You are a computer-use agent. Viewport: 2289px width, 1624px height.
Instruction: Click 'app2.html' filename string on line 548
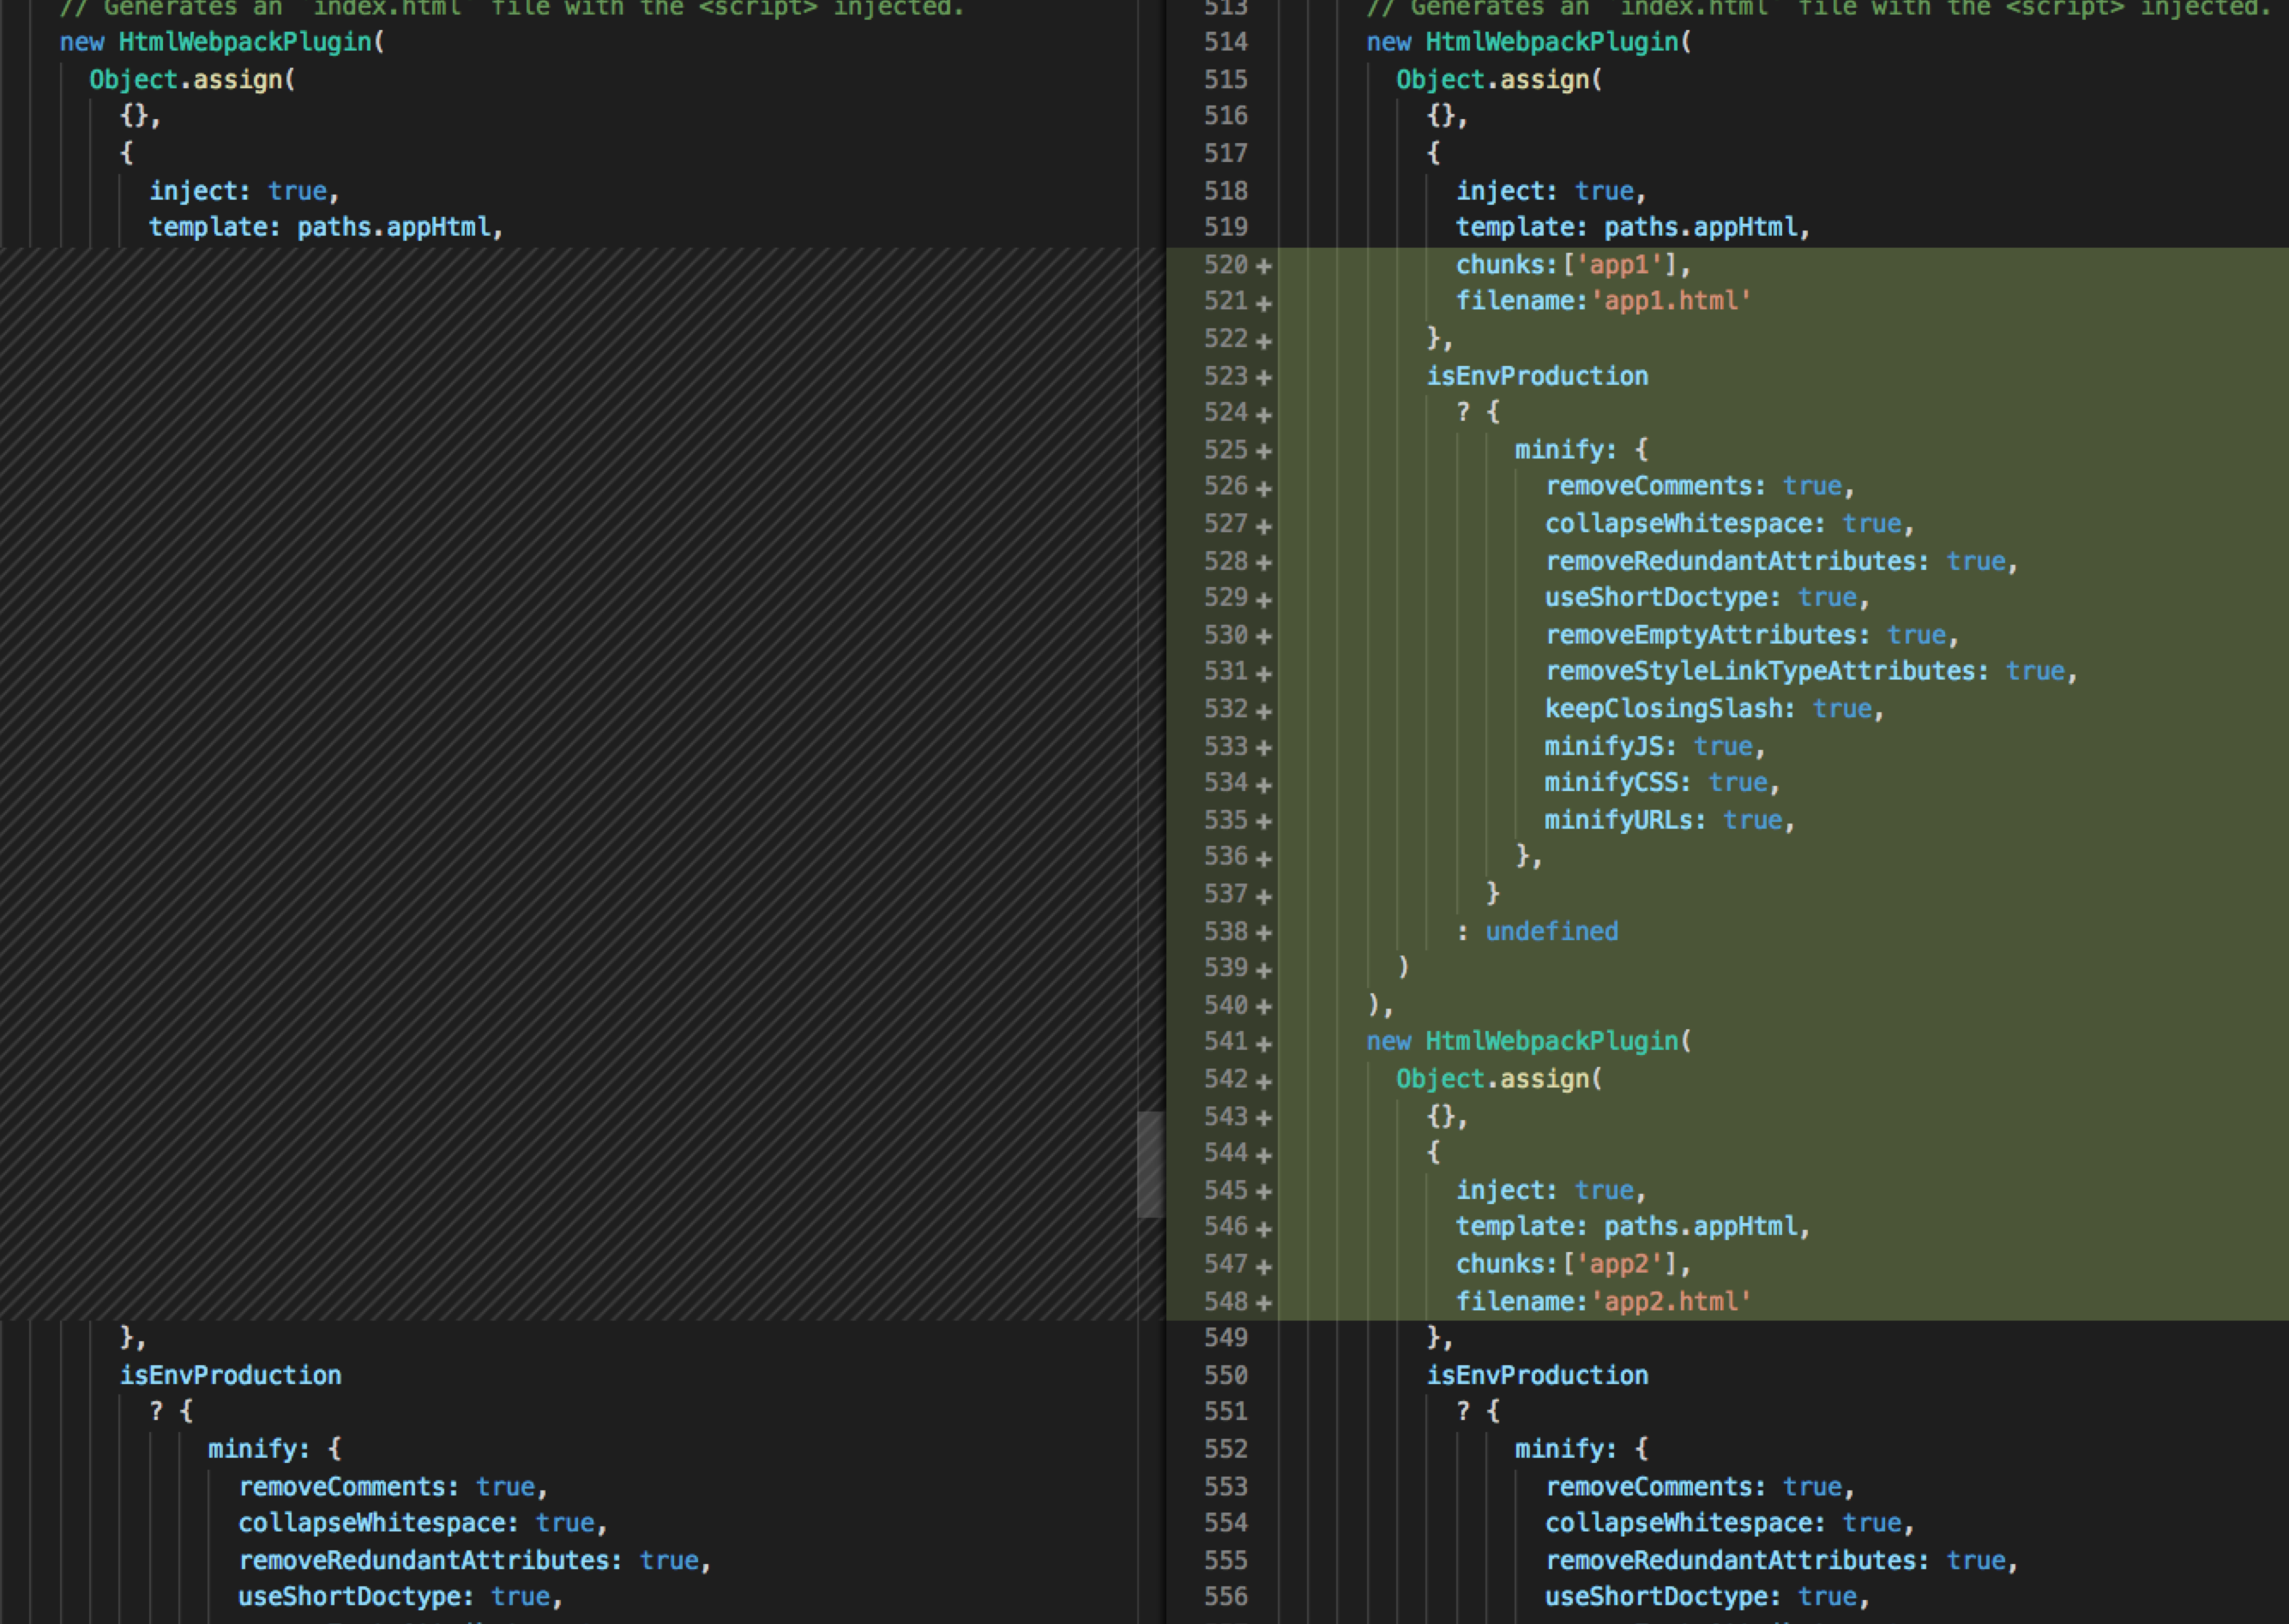(1671, 1301)
